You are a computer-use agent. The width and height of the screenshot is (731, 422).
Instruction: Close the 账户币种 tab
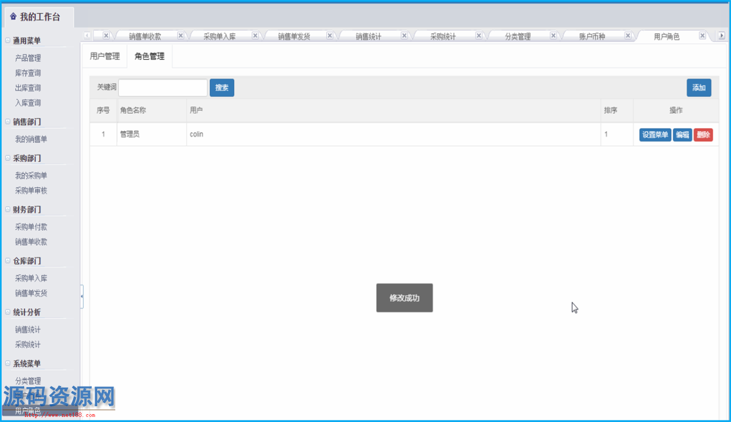click(x=628, y=35)
